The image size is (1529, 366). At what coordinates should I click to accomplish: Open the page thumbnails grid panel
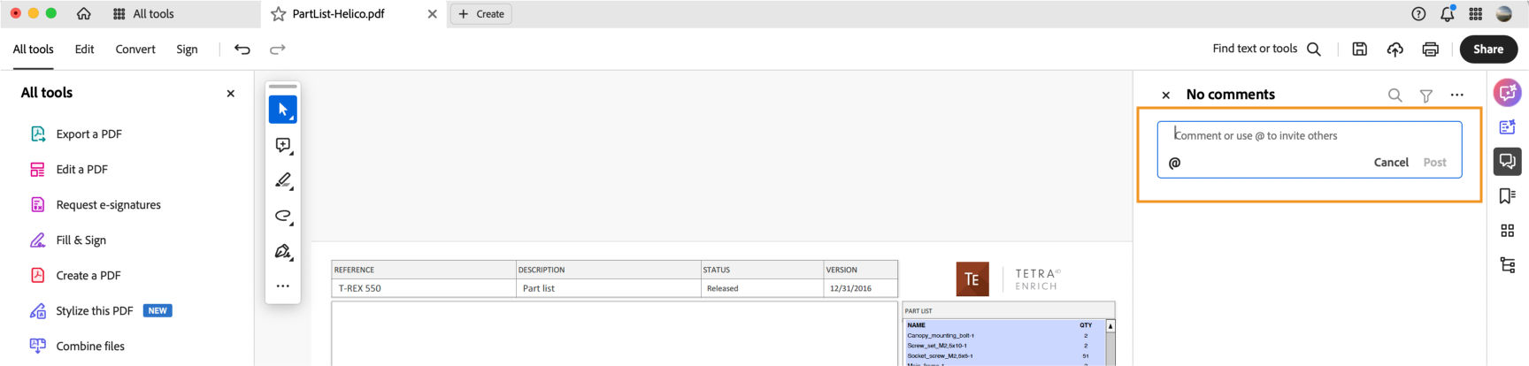point(1508,231)
